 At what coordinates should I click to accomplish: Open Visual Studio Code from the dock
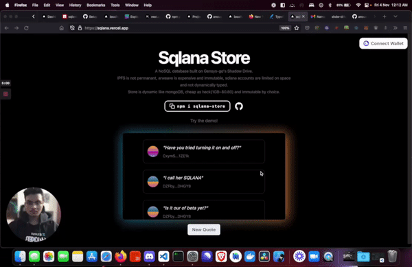pyautogui.click(x=163, y=257)
